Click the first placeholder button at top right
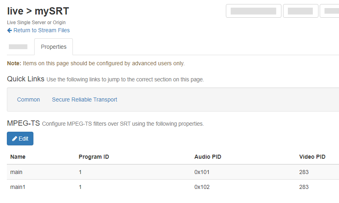Image resolution: width=339 pixels, height=203 pixels. tap(253, 11)
